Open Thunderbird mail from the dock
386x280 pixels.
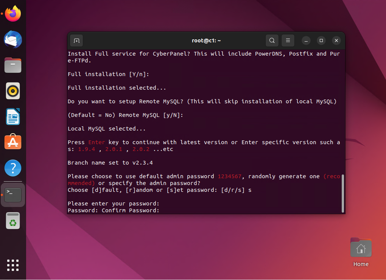coord(13,39)
